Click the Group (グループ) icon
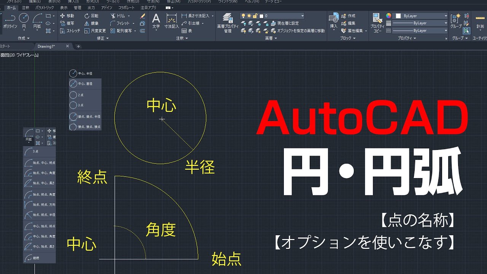This screenshot has width=487, height=274. pyautogui.click(x=456, y=21)
